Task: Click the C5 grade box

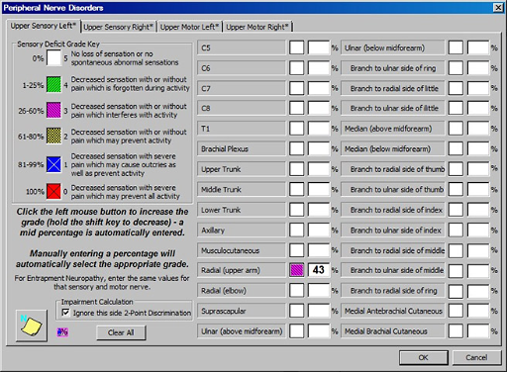Action: point(297,47)
